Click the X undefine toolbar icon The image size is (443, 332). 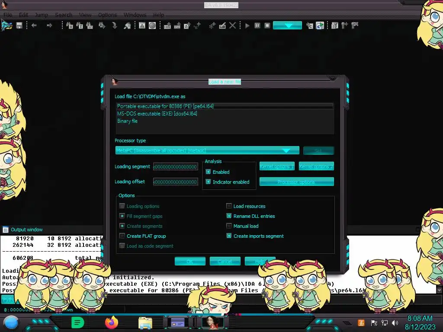[232, 26]
